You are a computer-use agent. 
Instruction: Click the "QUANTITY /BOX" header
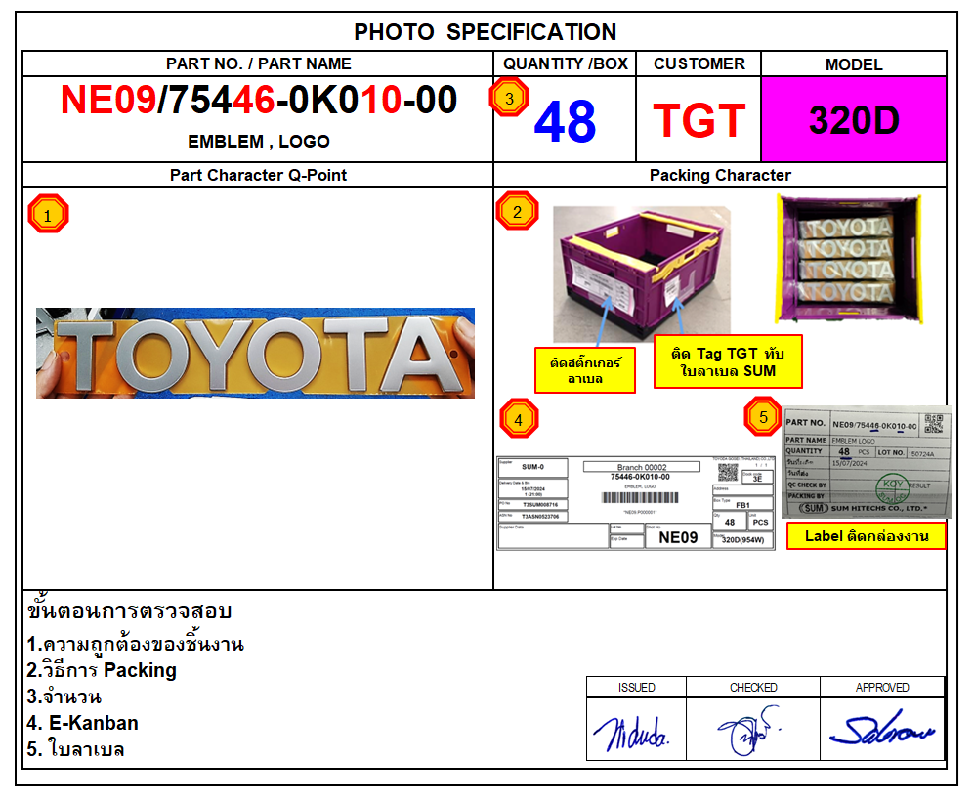566,63
